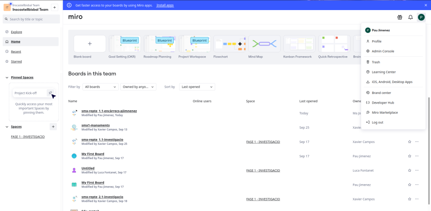This screenshot has height=211, width=431.
Task: Open the Owned by anyone dropdown
Action: (138, 87)
